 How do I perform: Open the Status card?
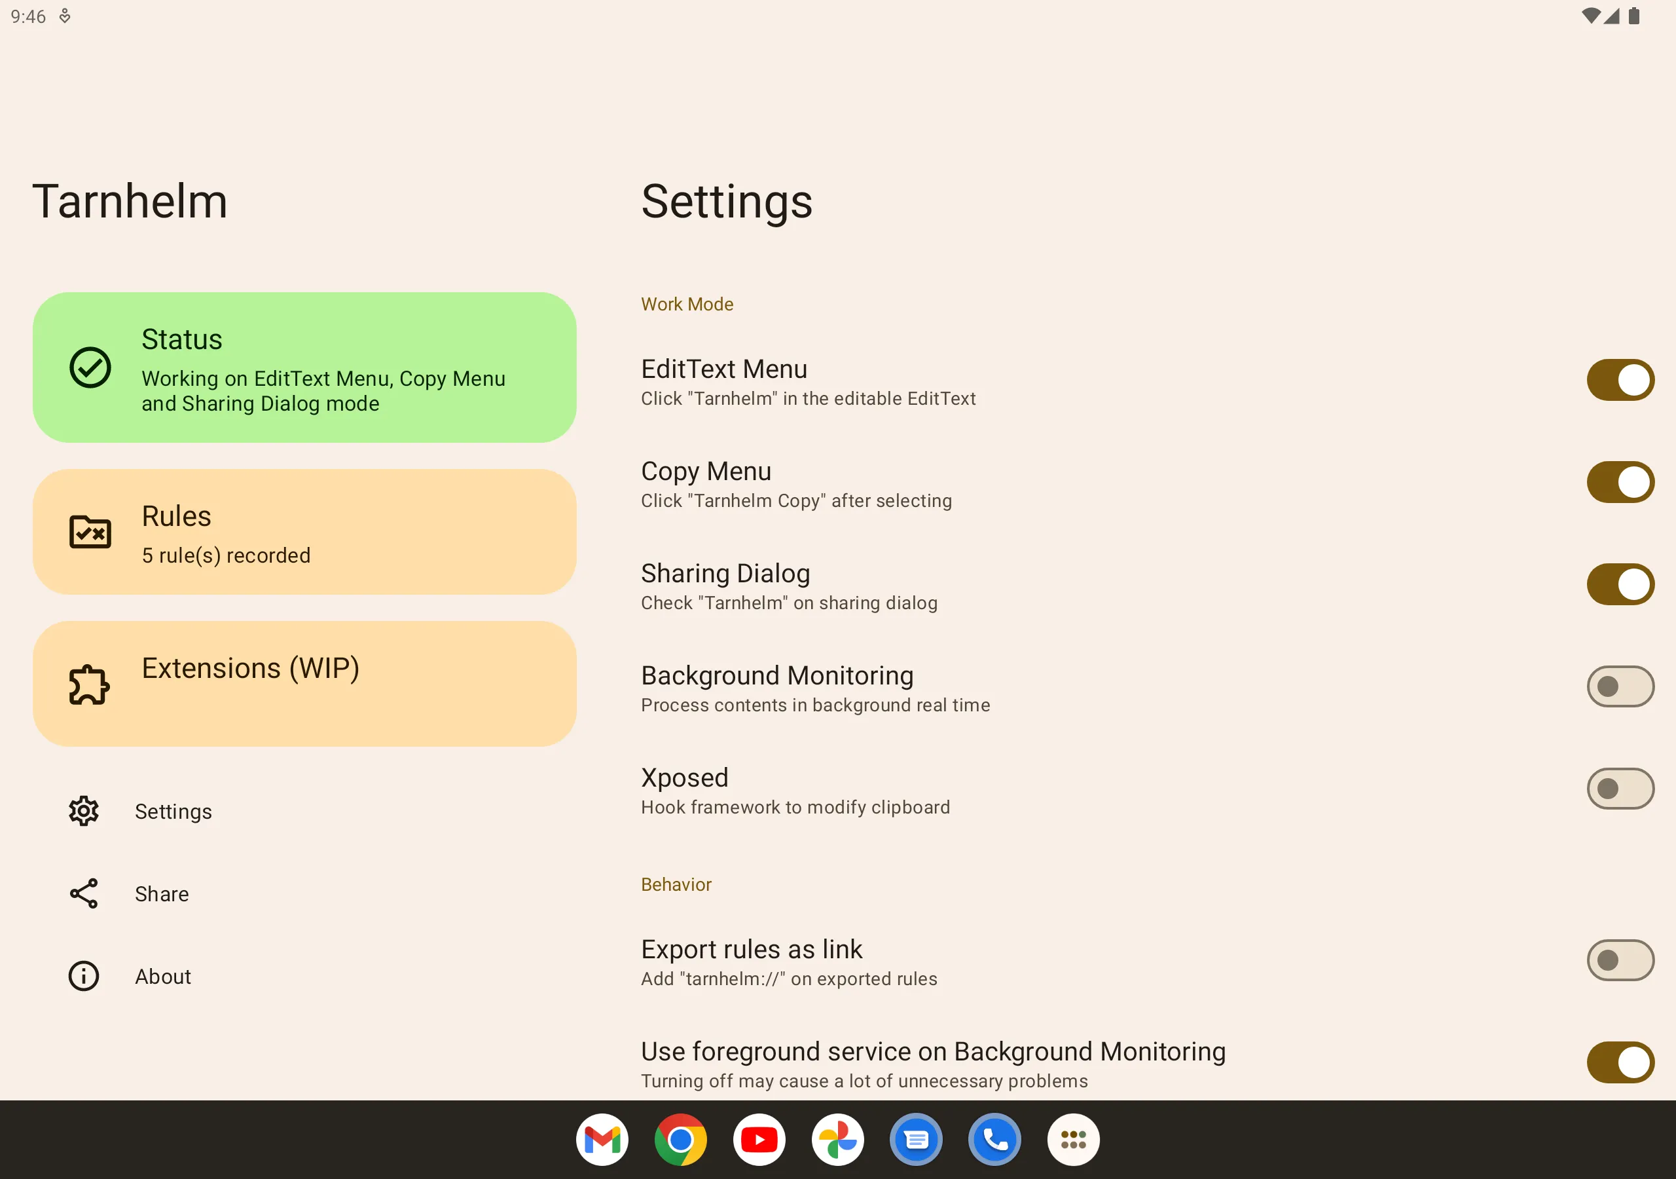click(x=304, y=367)
